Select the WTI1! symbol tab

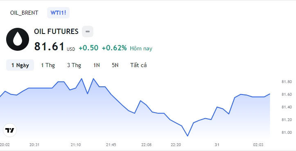[x=58, y=13]
